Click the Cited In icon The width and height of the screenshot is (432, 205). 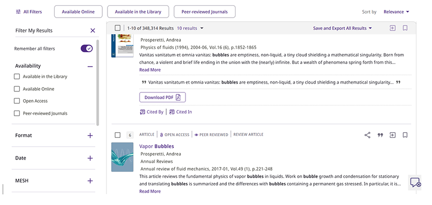pos(172,112)
